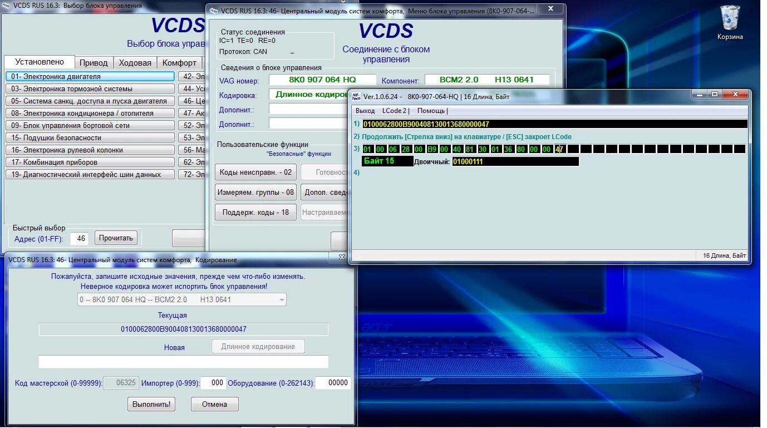The width and height of the screenshot is (767, 428).
Task: Switch to the Привод tab
Action: [94, 63]
